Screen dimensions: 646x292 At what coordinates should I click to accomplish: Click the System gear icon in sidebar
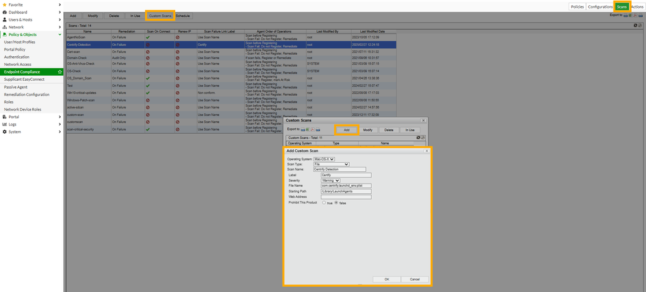click(5, 132)
